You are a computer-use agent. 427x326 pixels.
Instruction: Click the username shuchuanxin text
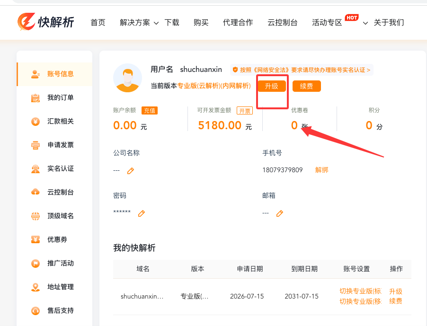pyautogui.click(x=201, y=70)
